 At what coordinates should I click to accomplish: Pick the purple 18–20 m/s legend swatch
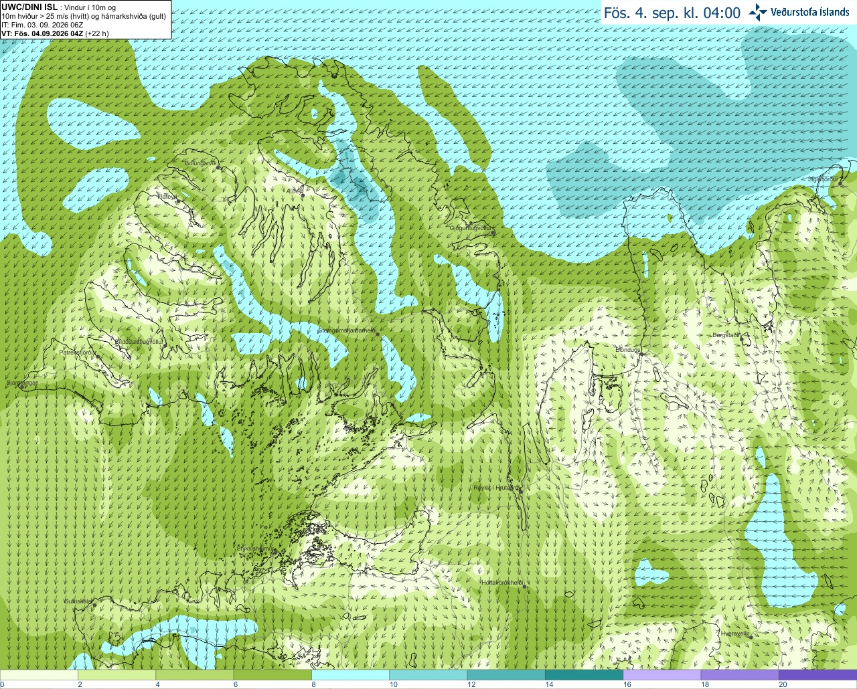pyautogui.click(x=740, y=675)
